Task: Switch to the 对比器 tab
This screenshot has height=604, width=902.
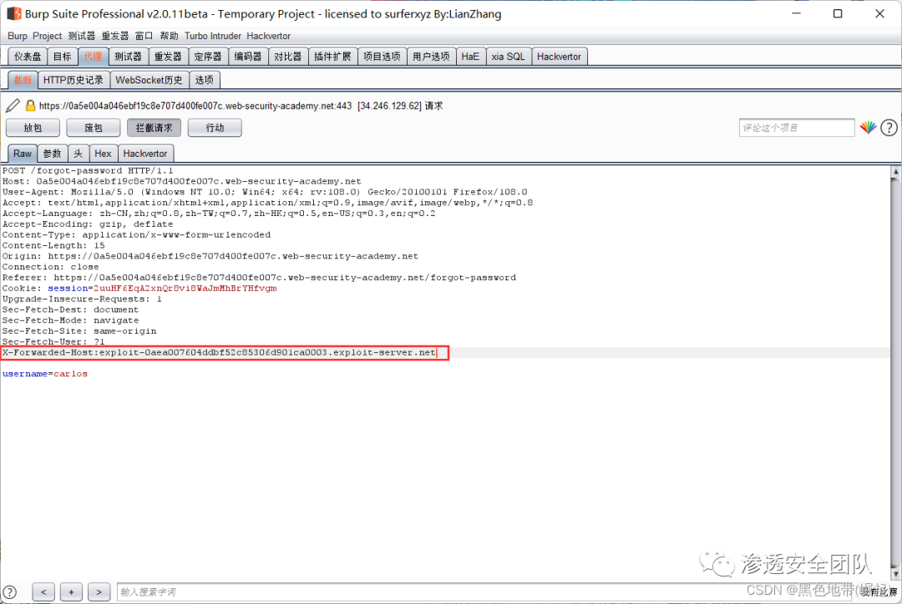Action: point(287,57)
